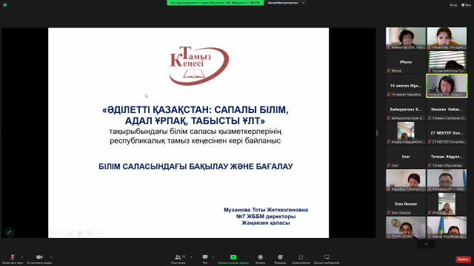The width and height of the screenshot is (474, 266).
Task: Stop video using the camera icon
Action: (x=39, y=257)
